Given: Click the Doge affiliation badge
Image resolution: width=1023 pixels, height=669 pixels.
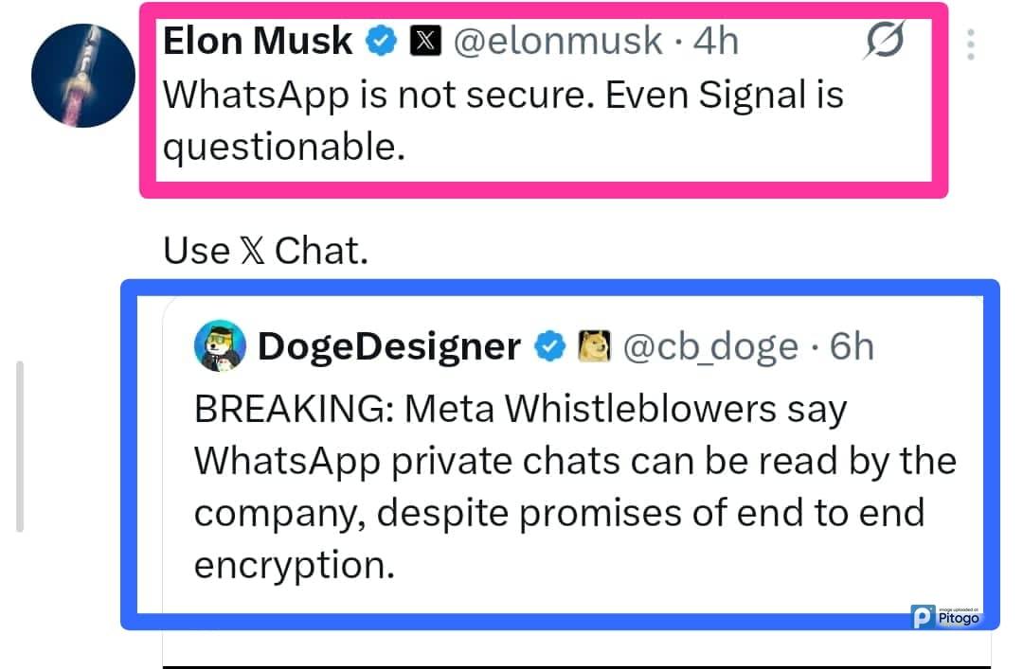Looking at the screenshot, I should click(593, 346).
